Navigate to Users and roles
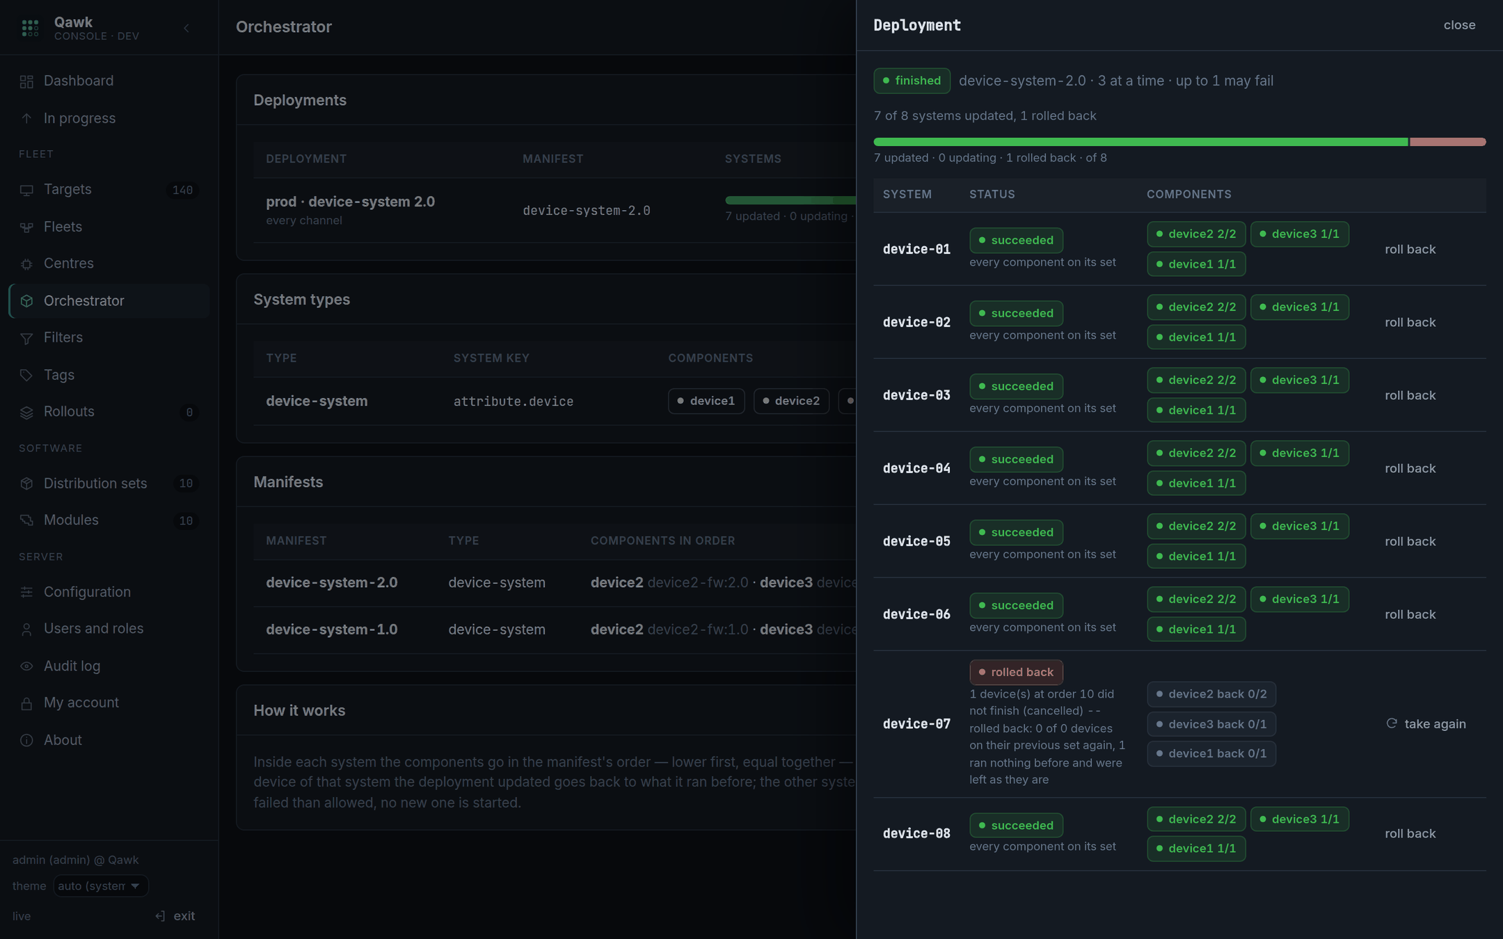 pos(109,628)
